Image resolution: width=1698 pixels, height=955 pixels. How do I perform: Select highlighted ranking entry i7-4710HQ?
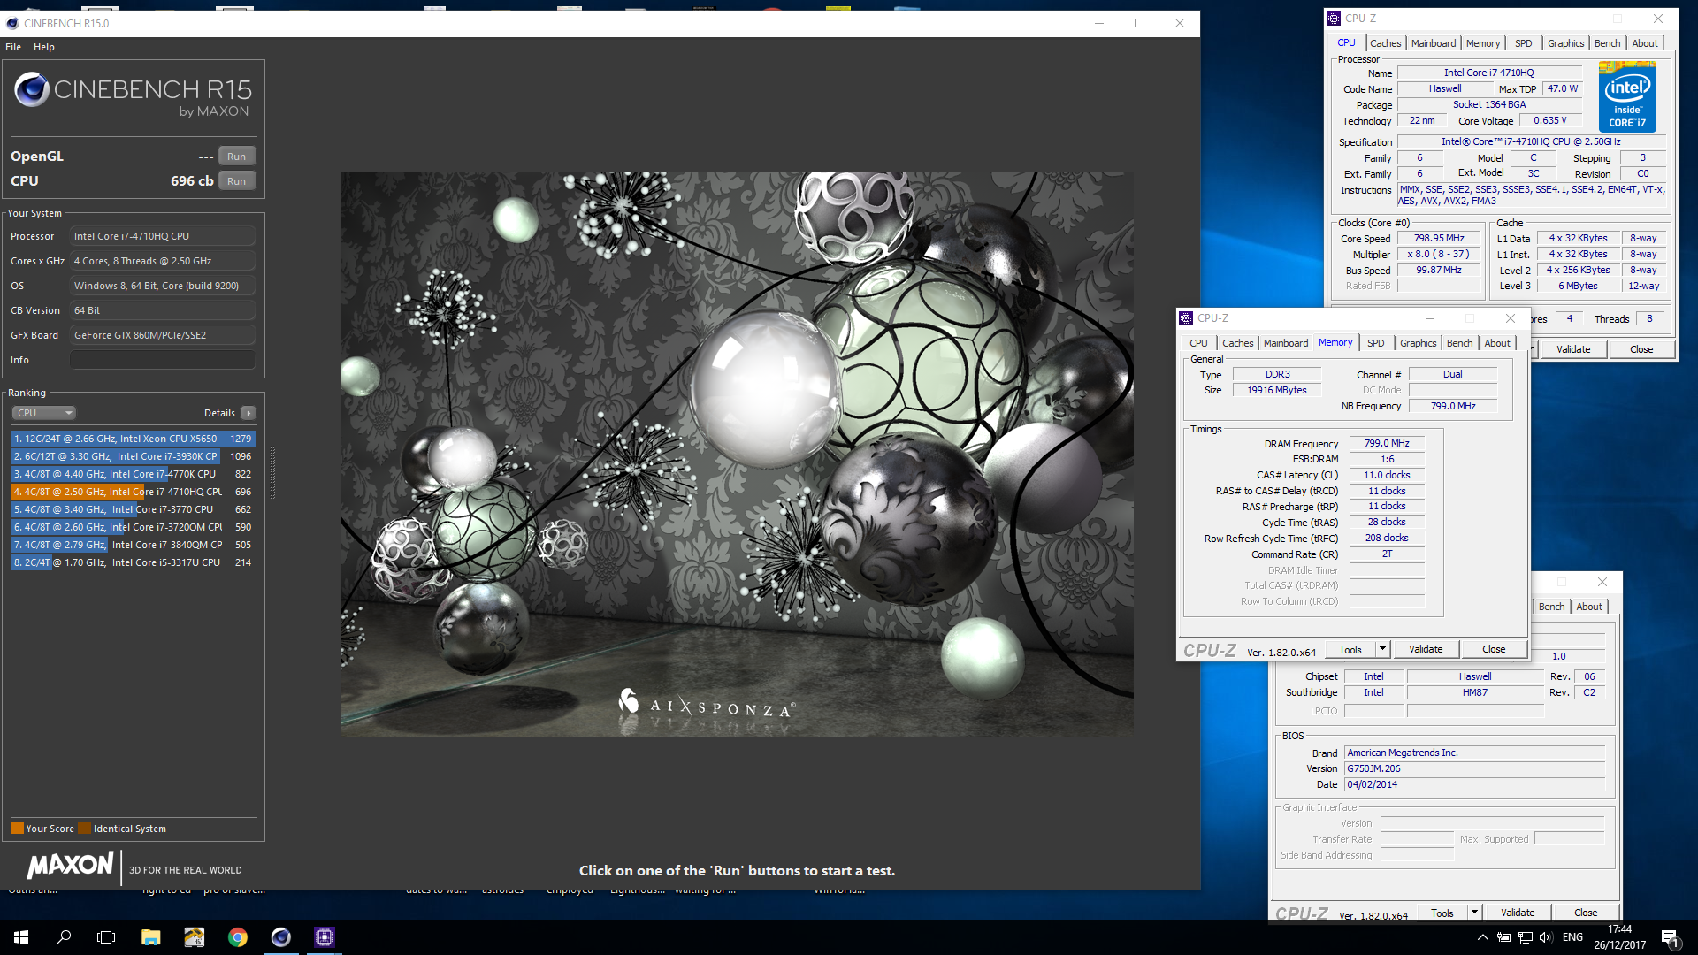133,492
